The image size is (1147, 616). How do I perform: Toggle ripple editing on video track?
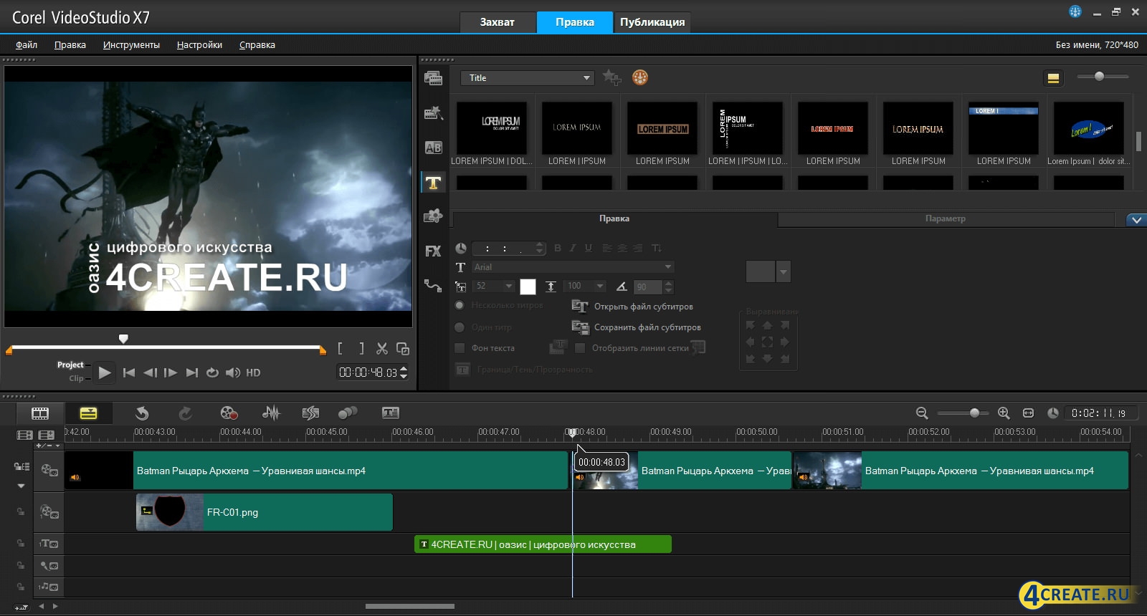point(22,466)
